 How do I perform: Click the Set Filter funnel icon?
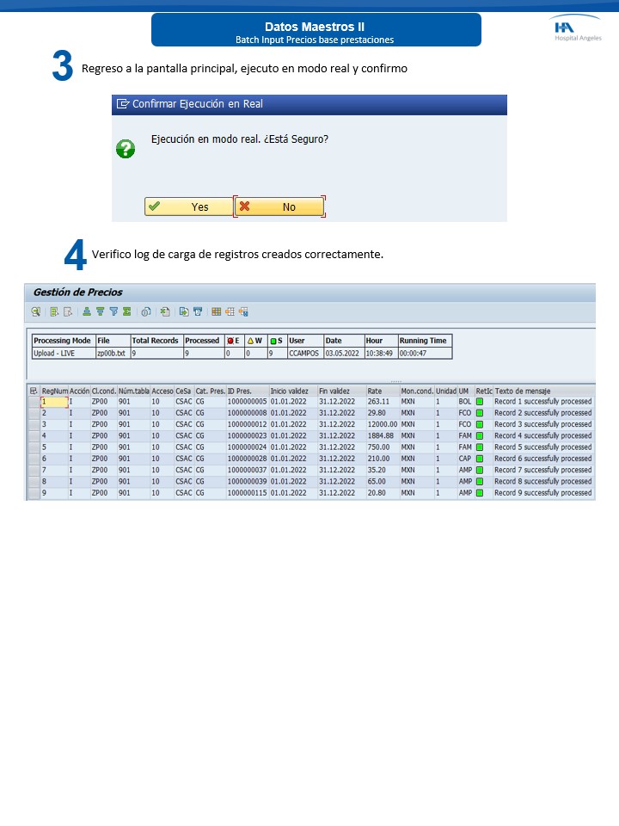113,311
